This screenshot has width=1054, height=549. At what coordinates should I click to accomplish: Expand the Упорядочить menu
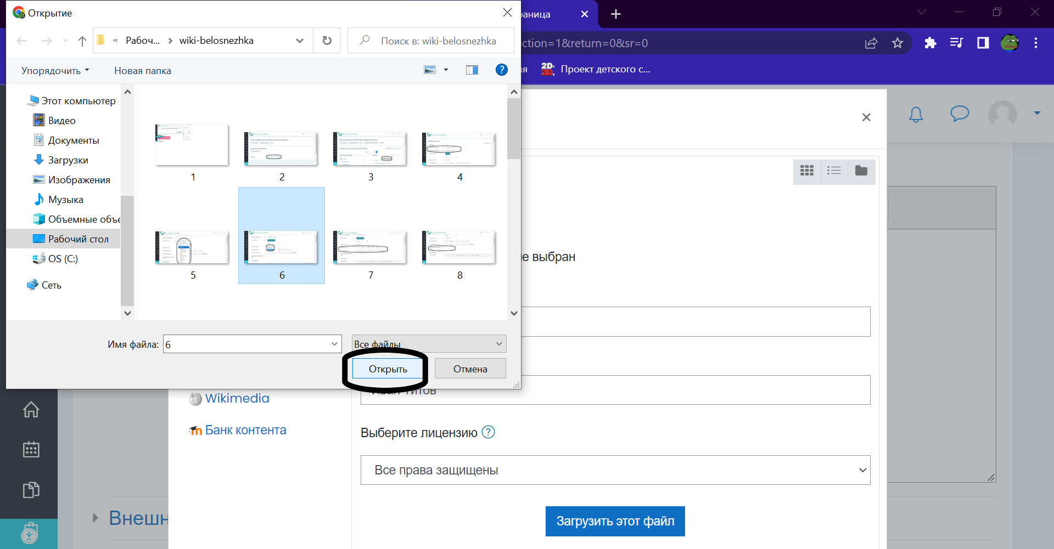coord(55,71)
